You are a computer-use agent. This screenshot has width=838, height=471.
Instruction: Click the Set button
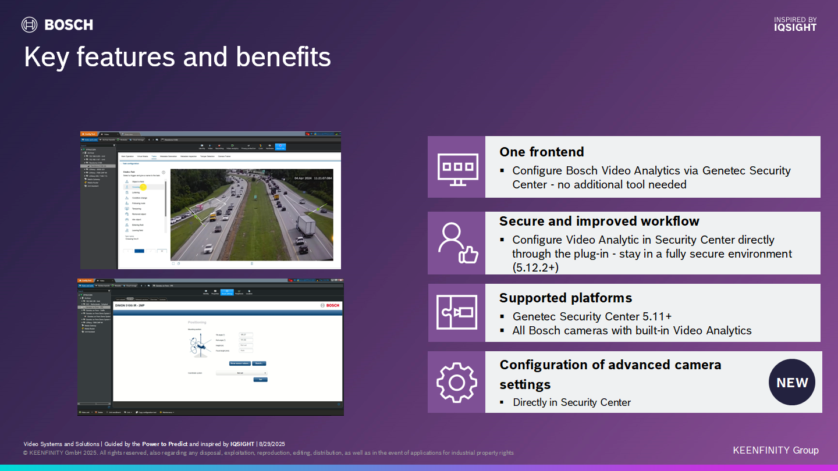click(260, 380)
